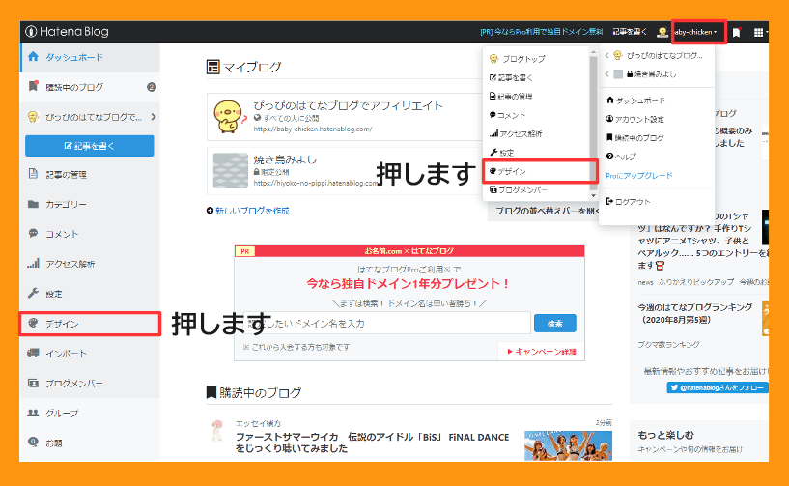Click the グループ people icon in sidebar
The image size is (789, 486).
33,413
